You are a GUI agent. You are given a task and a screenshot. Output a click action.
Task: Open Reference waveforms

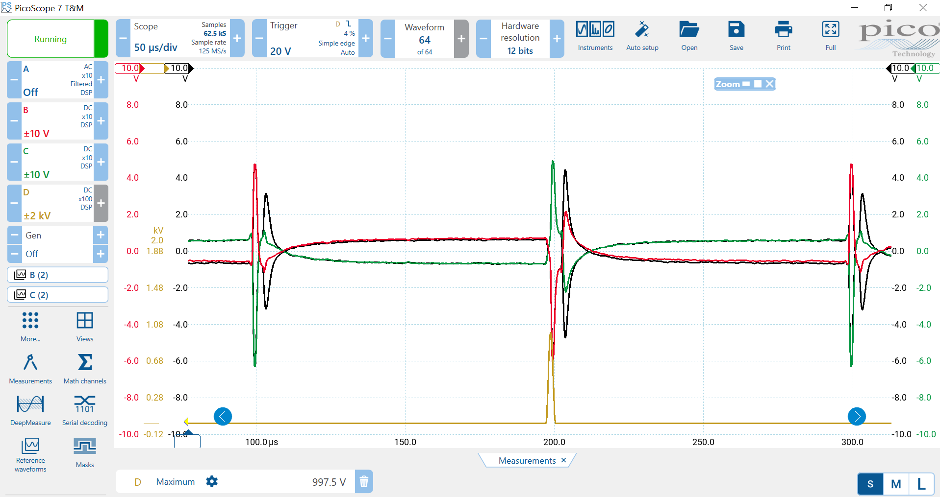(30, 455)
